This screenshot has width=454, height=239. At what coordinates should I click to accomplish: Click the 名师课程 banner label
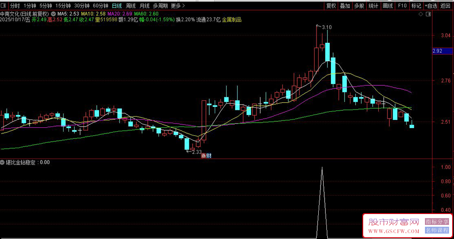pos(437,230)
